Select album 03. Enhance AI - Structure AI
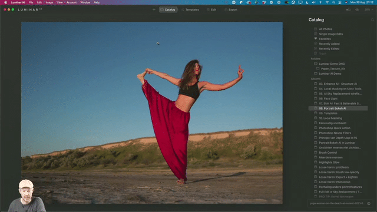Screen dimensions: 377x212 pos(338,84)
